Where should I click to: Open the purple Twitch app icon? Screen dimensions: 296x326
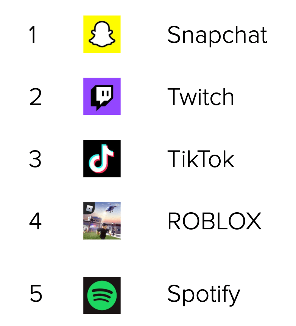(x=102, y=96)
